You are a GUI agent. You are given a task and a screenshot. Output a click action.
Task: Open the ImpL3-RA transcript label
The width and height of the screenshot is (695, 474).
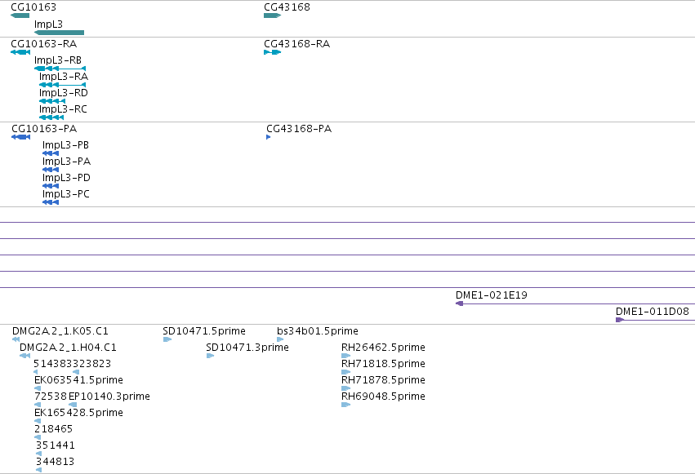(64, 77)
